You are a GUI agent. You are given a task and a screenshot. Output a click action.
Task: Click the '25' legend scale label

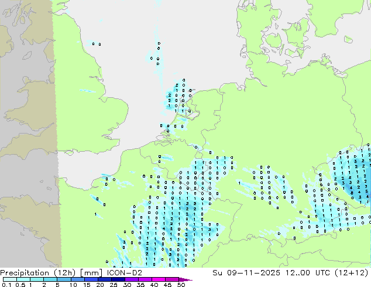tap(114, 285)
